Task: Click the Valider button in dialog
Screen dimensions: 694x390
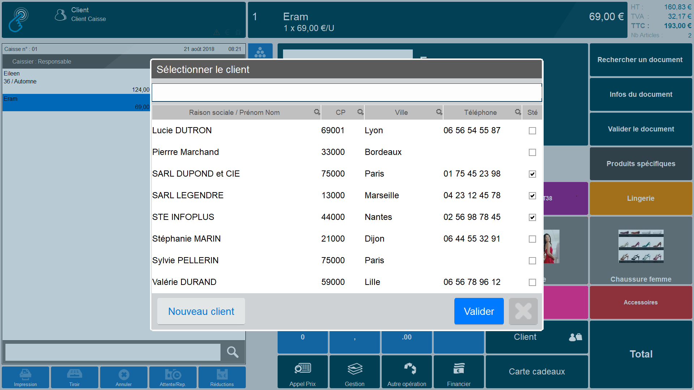Action: 479,311
